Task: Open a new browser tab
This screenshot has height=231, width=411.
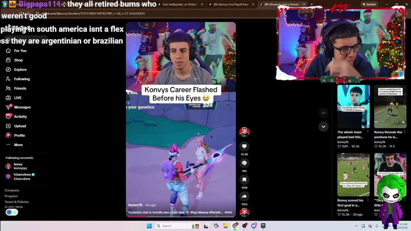Action: [311, 4]
